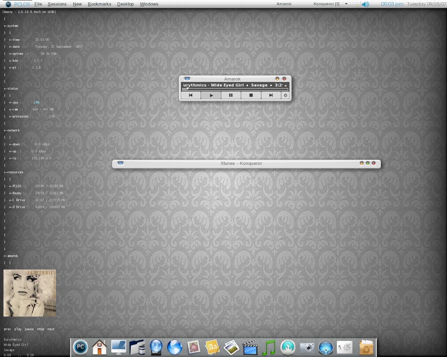
Task: Expand the Konqueror [3] window list arrow
Action: tap(346, 4)
